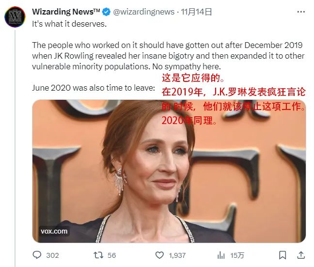Viewport: 314px width, 267px height.
Task: Open the Wizarding News profile avatar
Action: click(15, 17)
